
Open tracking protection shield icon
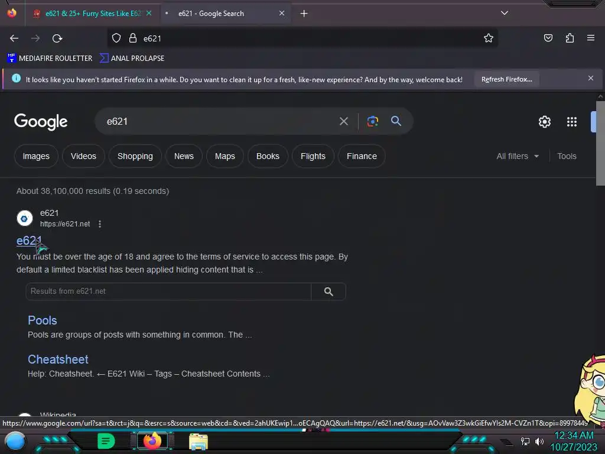click(x=116, y=38)
